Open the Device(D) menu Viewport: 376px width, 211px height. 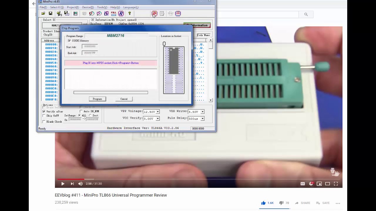(x=88, y=7)
